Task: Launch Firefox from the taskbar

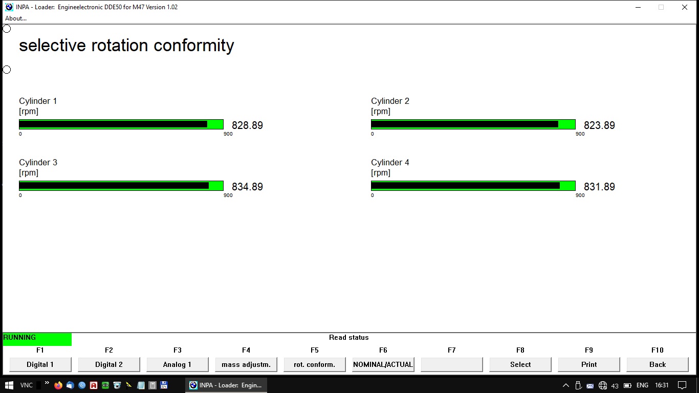Action: tap(58, 385)
